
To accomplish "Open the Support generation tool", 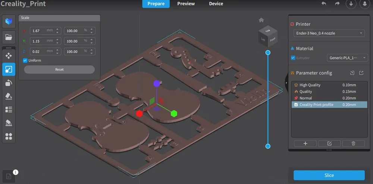I will (9, 123).
